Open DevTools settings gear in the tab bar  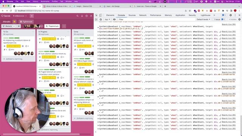click(x=231, y=15)
